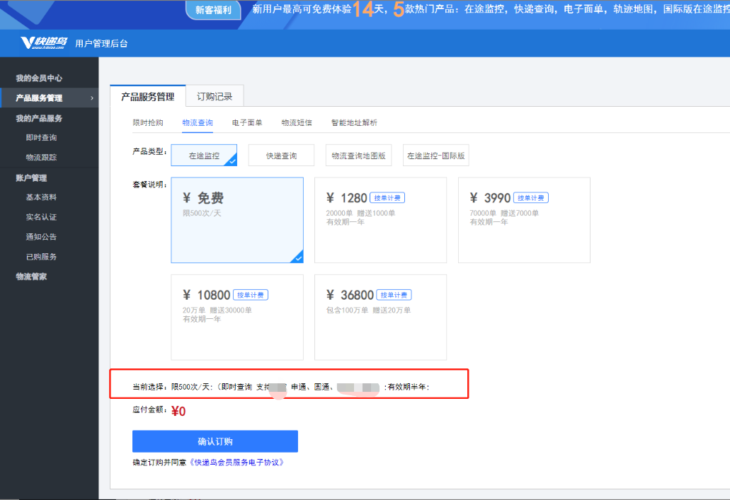Switch to the 订购记录 tab
This screenshot has height=500, width=730.
coord(214,96)
